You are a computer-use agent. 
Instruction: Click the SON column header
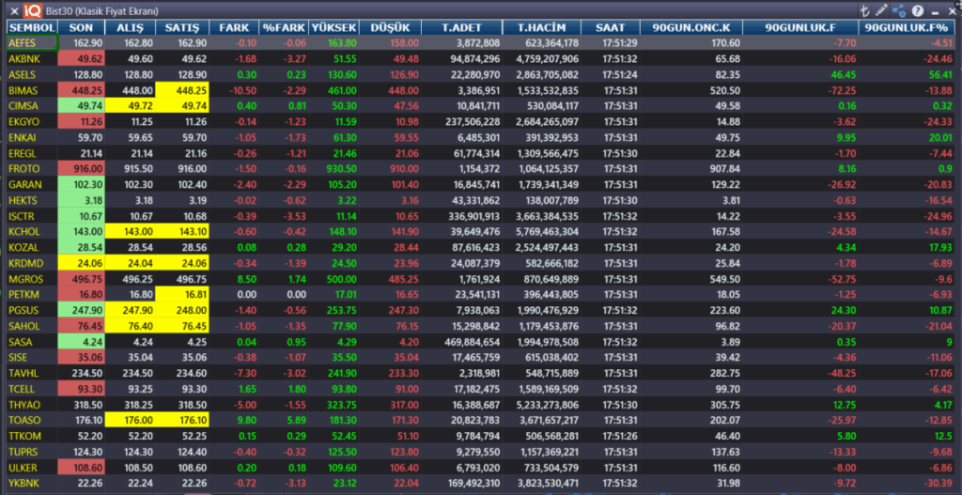pos(81,27)
